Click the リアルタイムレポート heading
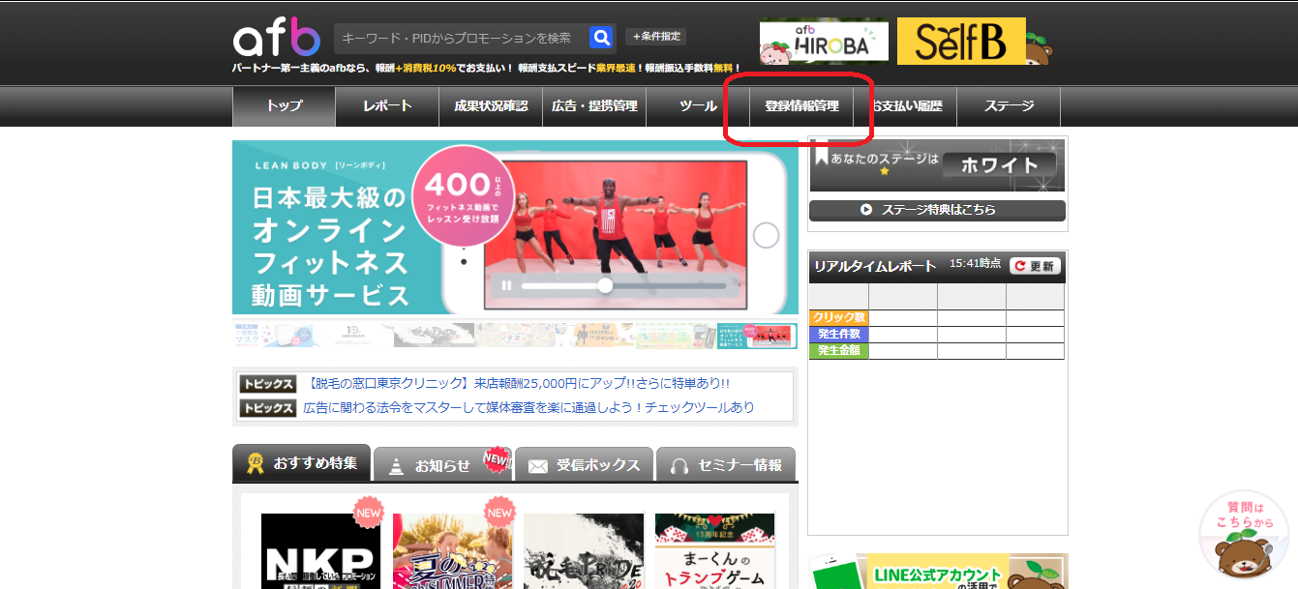The width and height of the screenshot is (1298, 589). coord(875,266)
